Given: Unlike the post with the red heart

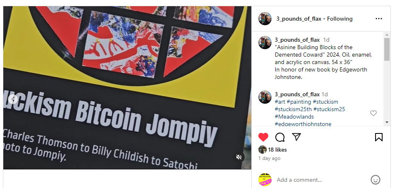Looking at the screenshot, I should pyautogui.click(x=263, y=137).
